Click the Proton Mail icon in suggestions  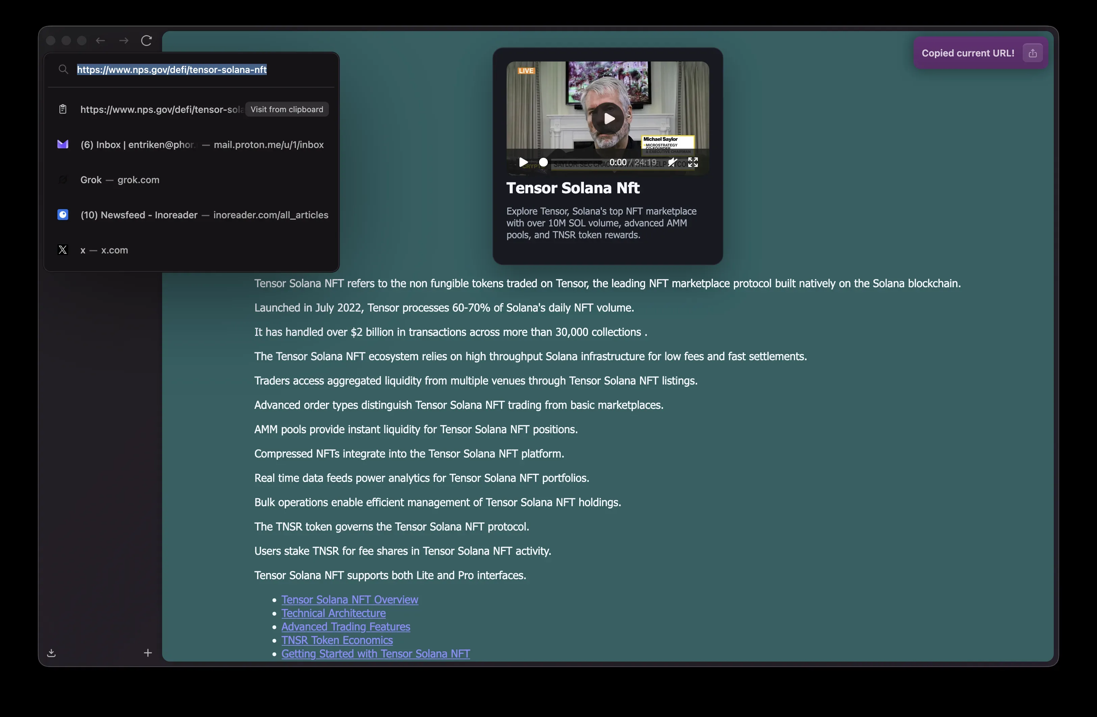(x=63, y=144)
